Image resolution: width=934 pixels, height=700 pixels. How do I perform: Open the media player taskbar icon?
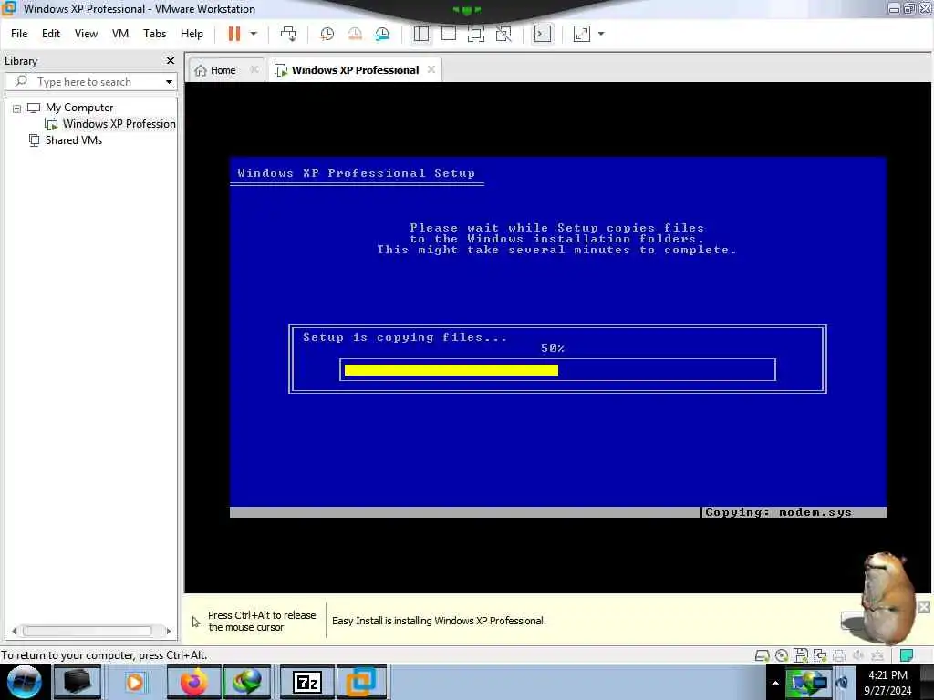coord(135,682)
